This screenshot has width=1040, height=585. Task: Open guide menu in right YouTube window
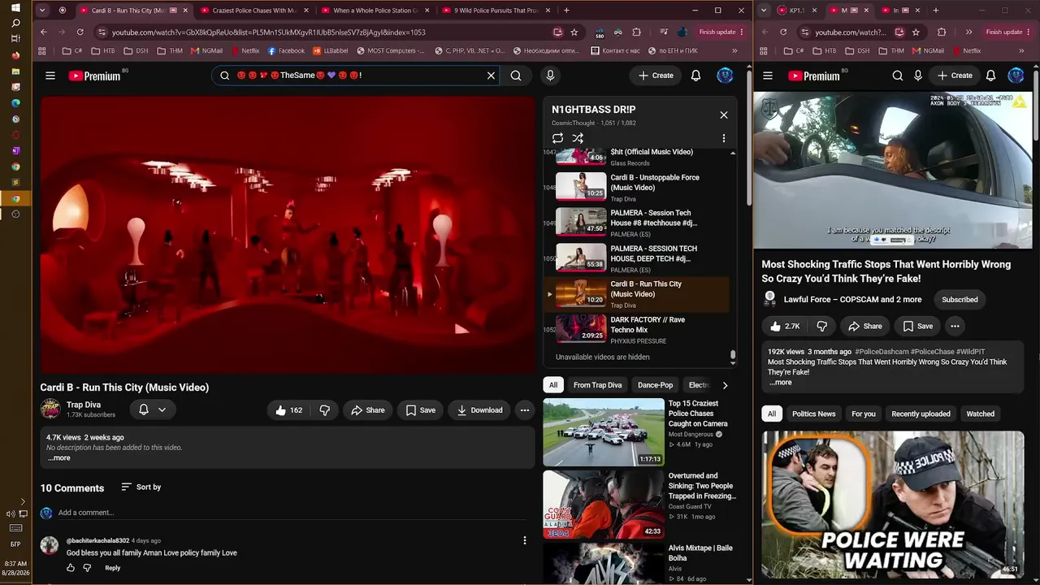[768, 76]
